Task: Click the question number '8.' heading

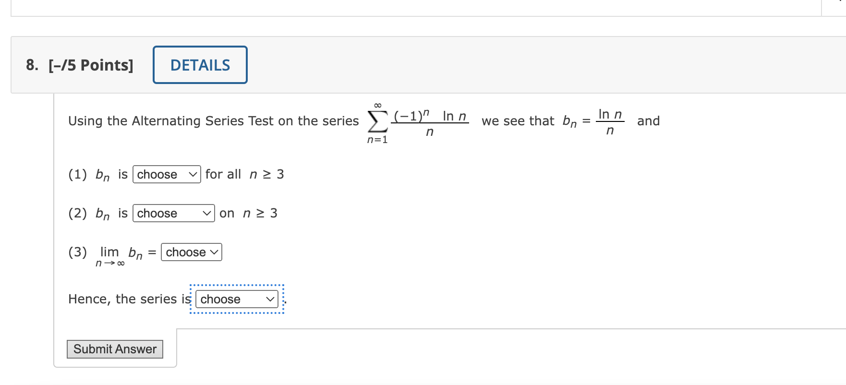Action: (32, 65)
